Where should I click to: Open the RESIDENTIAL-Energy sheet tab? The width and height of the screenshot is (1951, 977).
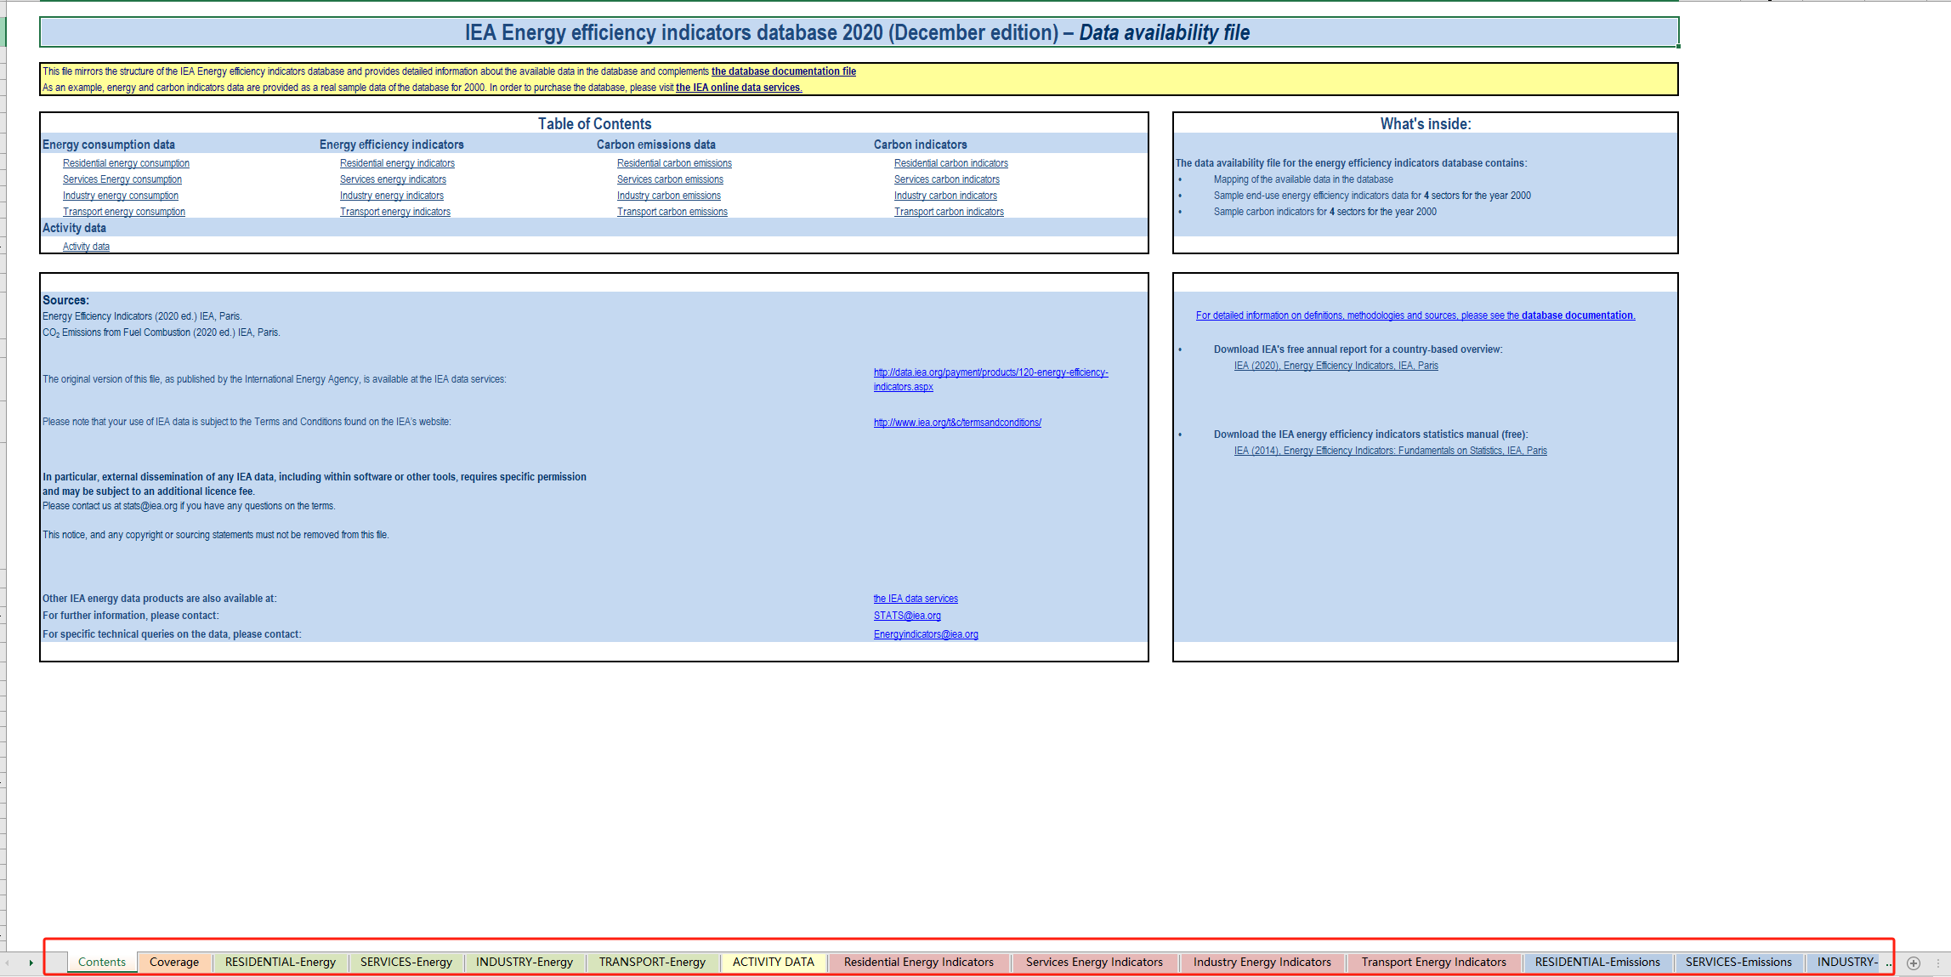tap(281, 962)
